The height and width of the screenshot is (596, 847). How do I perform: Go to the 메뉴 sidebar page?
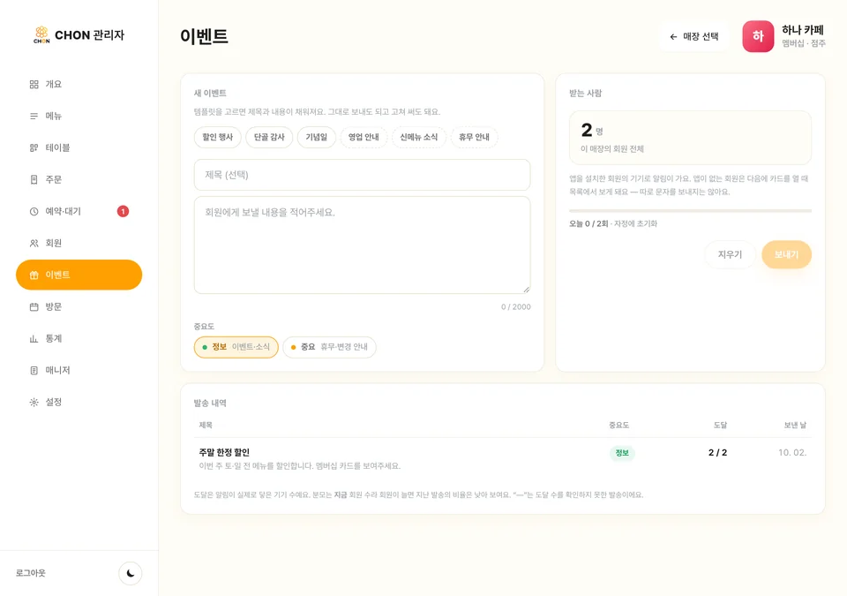79,117
